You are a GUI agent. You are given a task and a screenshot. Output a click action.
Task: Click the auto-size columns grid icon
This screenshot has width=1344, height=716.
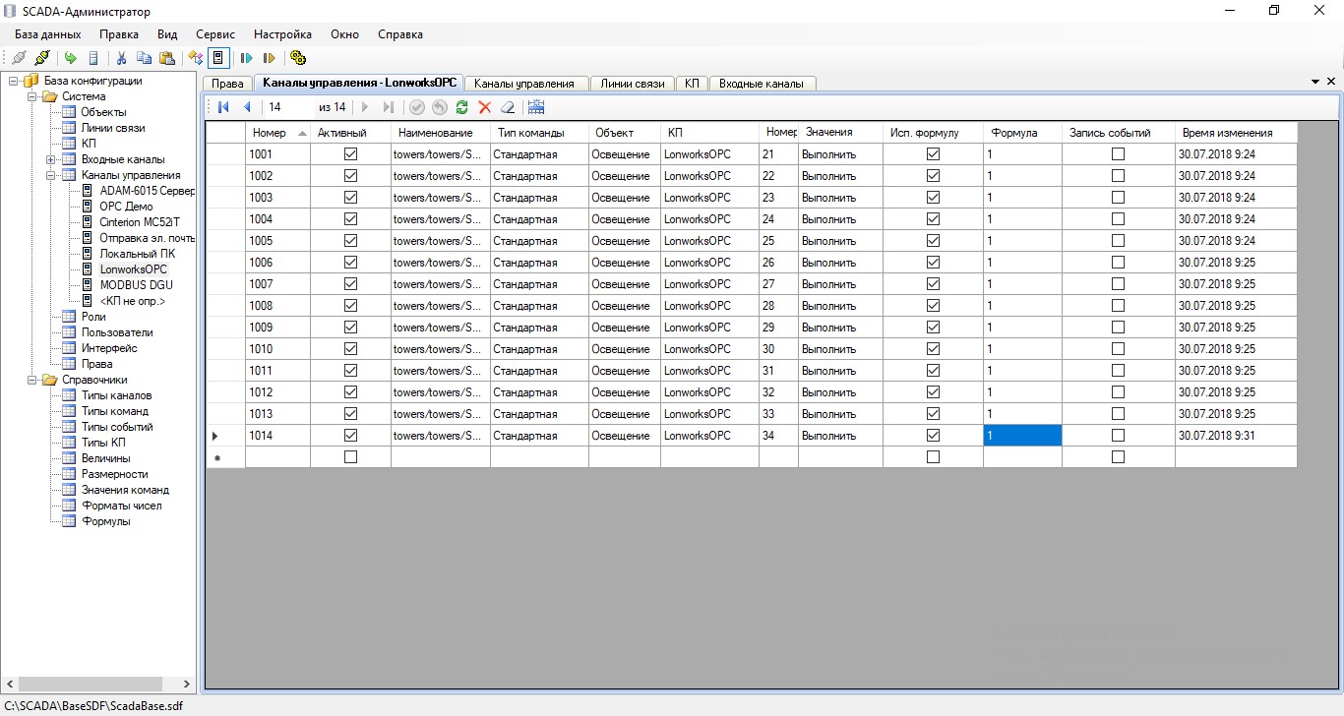pyautogui.click(x=536, y=107)
